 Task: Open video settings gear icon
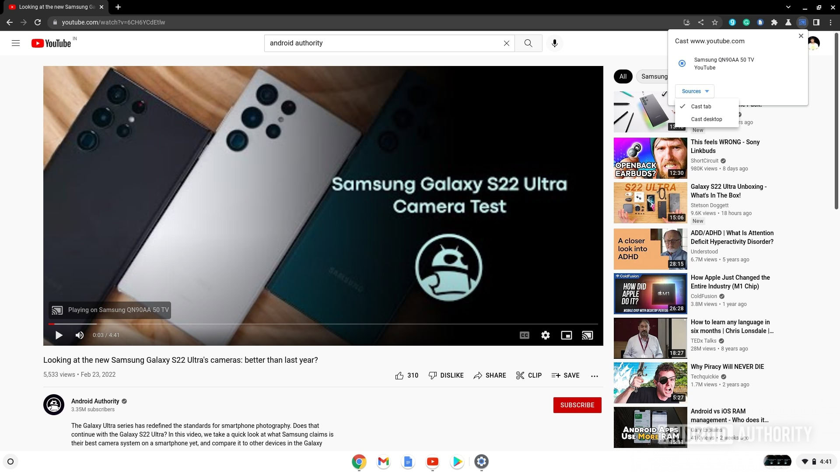(545, 335)
